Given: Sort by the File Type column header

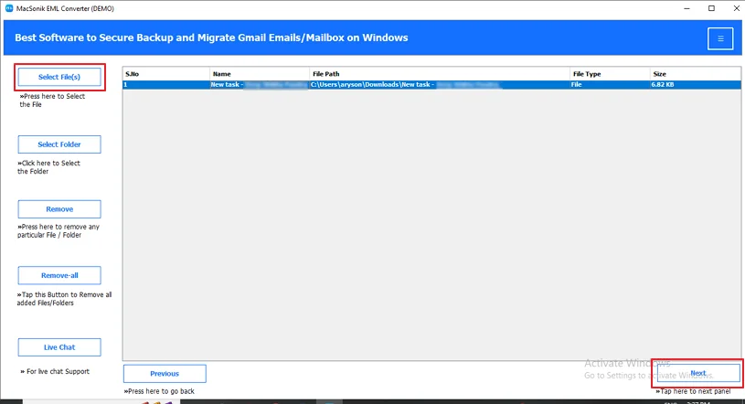Looking at the screenshot, I should coord(610,74).
